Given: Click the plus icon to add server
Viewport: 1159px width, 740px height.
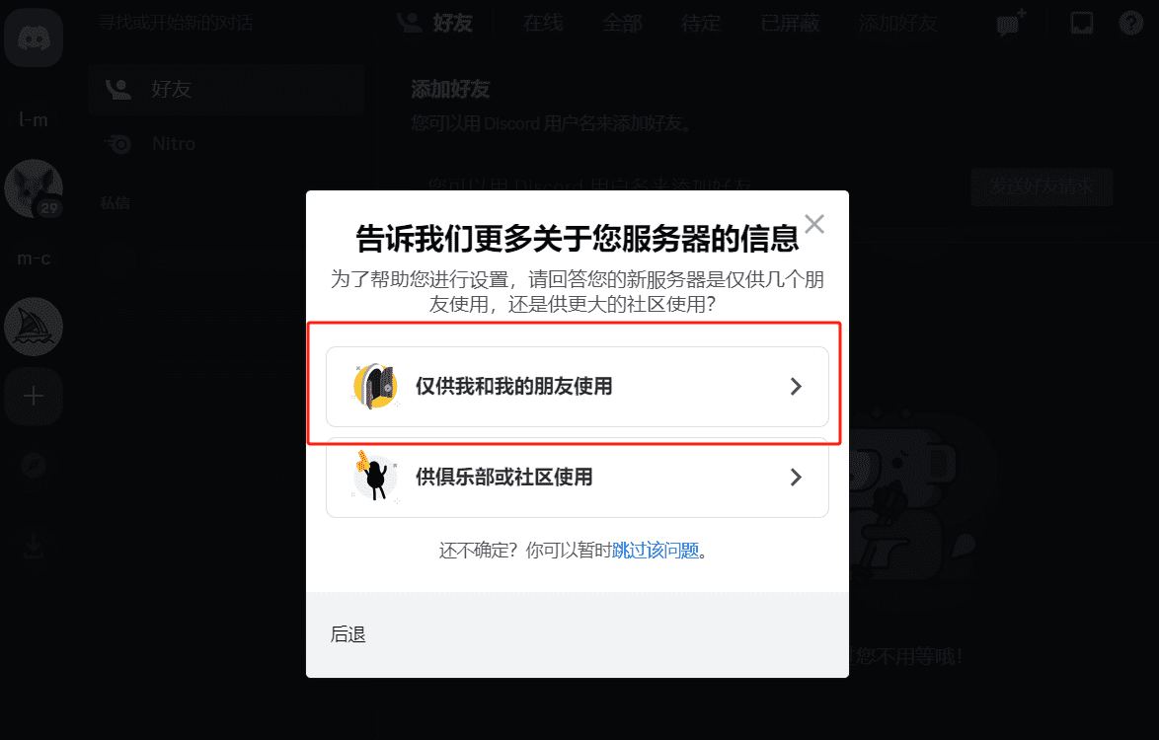Looking at the screenshot, I should (34, 397).
